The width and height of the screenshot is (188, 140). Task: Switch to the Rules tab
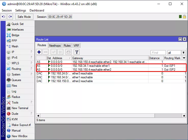(67, 46)
